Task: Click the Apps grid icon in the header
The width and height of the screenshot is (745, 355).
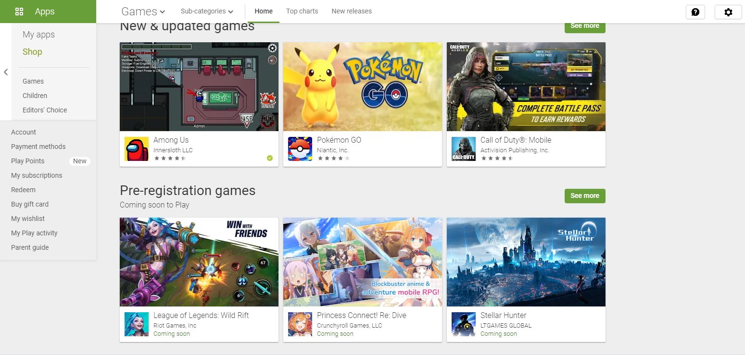Action: click(19, 11)
